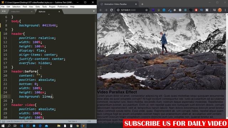Open the File menu in Sublime Text
228x128 pixels.
[x=3, y=7]
